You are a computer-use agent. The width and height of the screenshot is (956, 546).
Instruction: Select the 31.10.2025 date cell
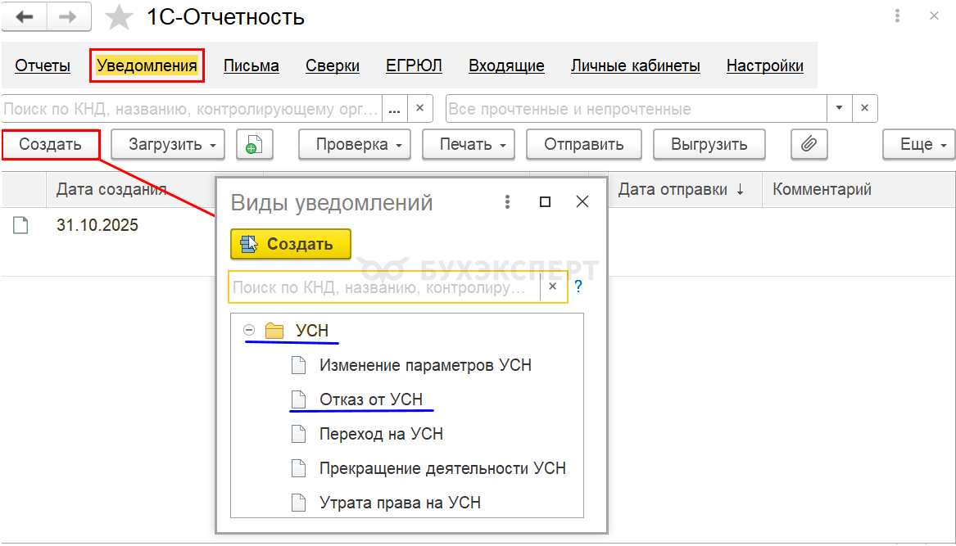[x=97, y=225]
